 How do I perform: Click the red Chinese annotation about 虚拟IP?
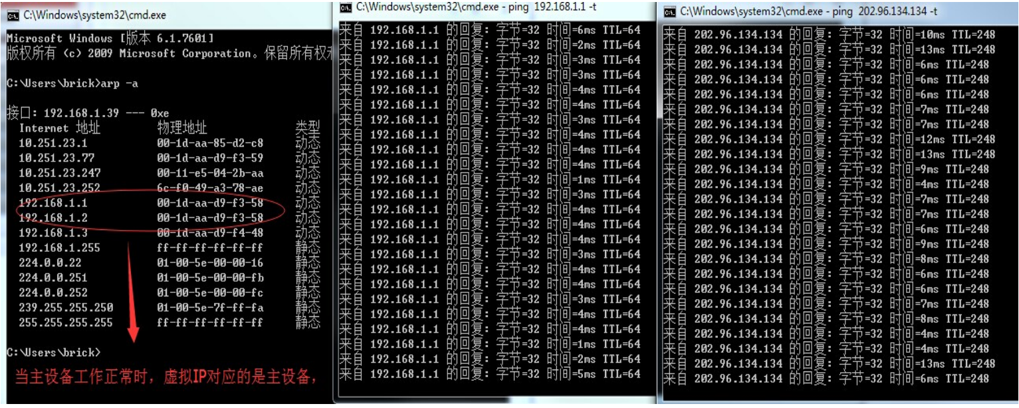point(164,377)
